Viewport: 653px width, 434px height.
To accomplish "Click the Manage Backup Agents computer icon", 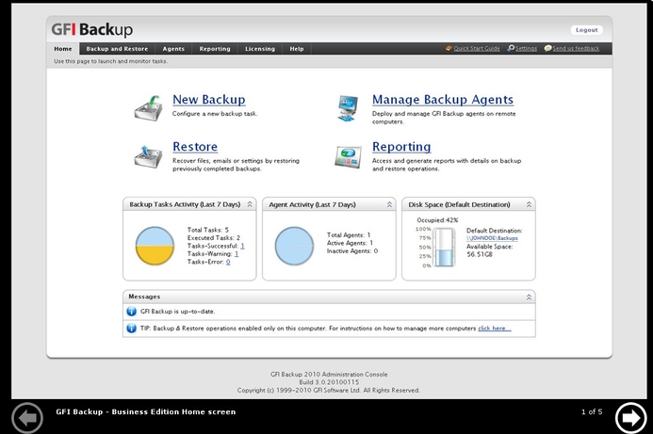I will click(x=348, y=108).
